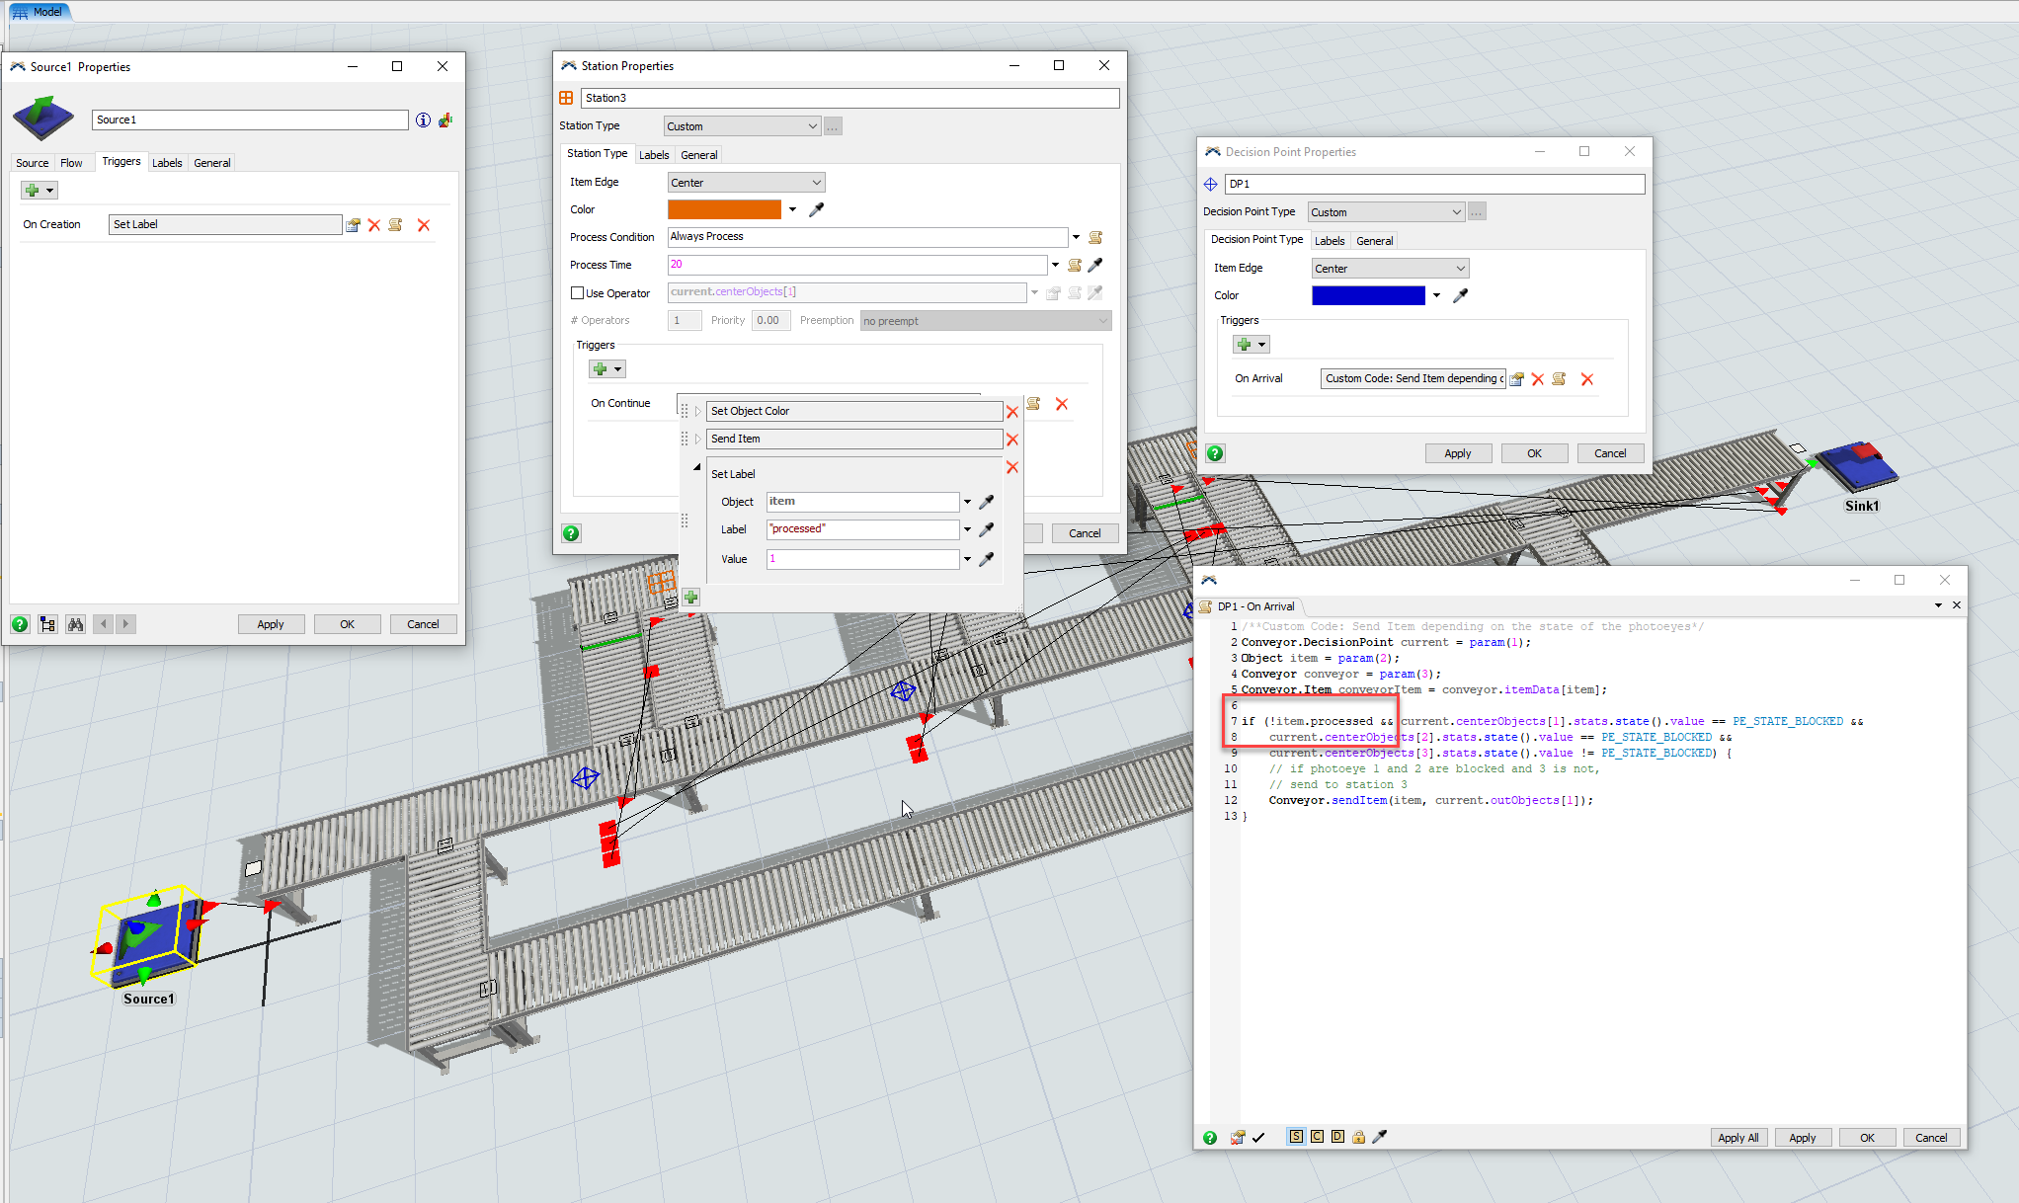Click Apply All in the code editor
This screenshot has width=2019, height=1203.
(1737, 1138)
